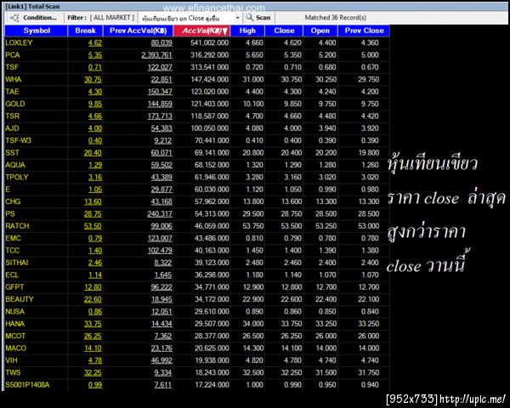510x408 pixels.
Task: Select the NUSA symbol
Action: point(15,311)
